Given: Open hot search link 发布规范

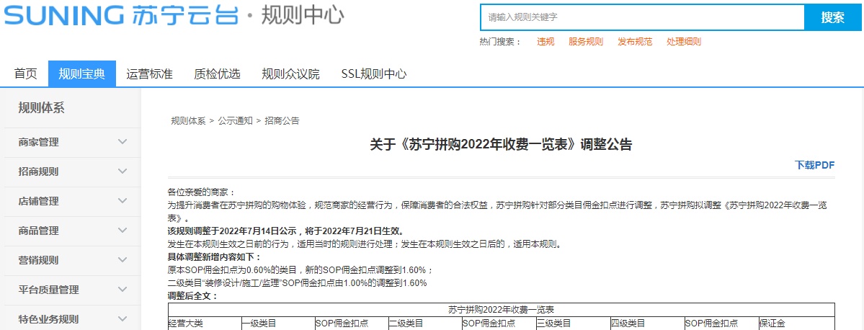Looking at the screenshot, I should 635,42.
